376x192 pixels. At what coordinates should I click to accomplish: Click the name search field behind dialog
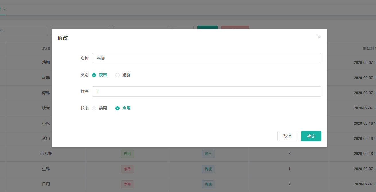(x=23, y=31)
